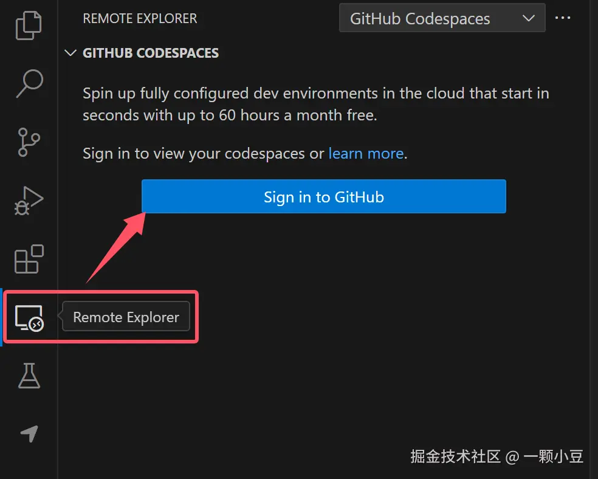The image size is (598, 479).
Task: Collapse the GITHUB CODESPACES section chevron
Action: pos(71,53)
